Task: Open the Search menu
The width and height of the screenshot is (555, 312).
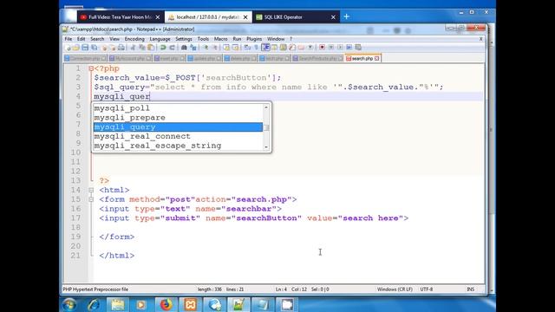Action: 97,39
